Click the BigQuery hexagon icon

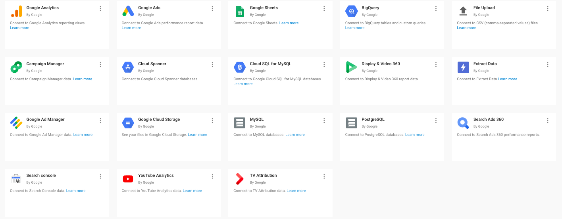352,11
